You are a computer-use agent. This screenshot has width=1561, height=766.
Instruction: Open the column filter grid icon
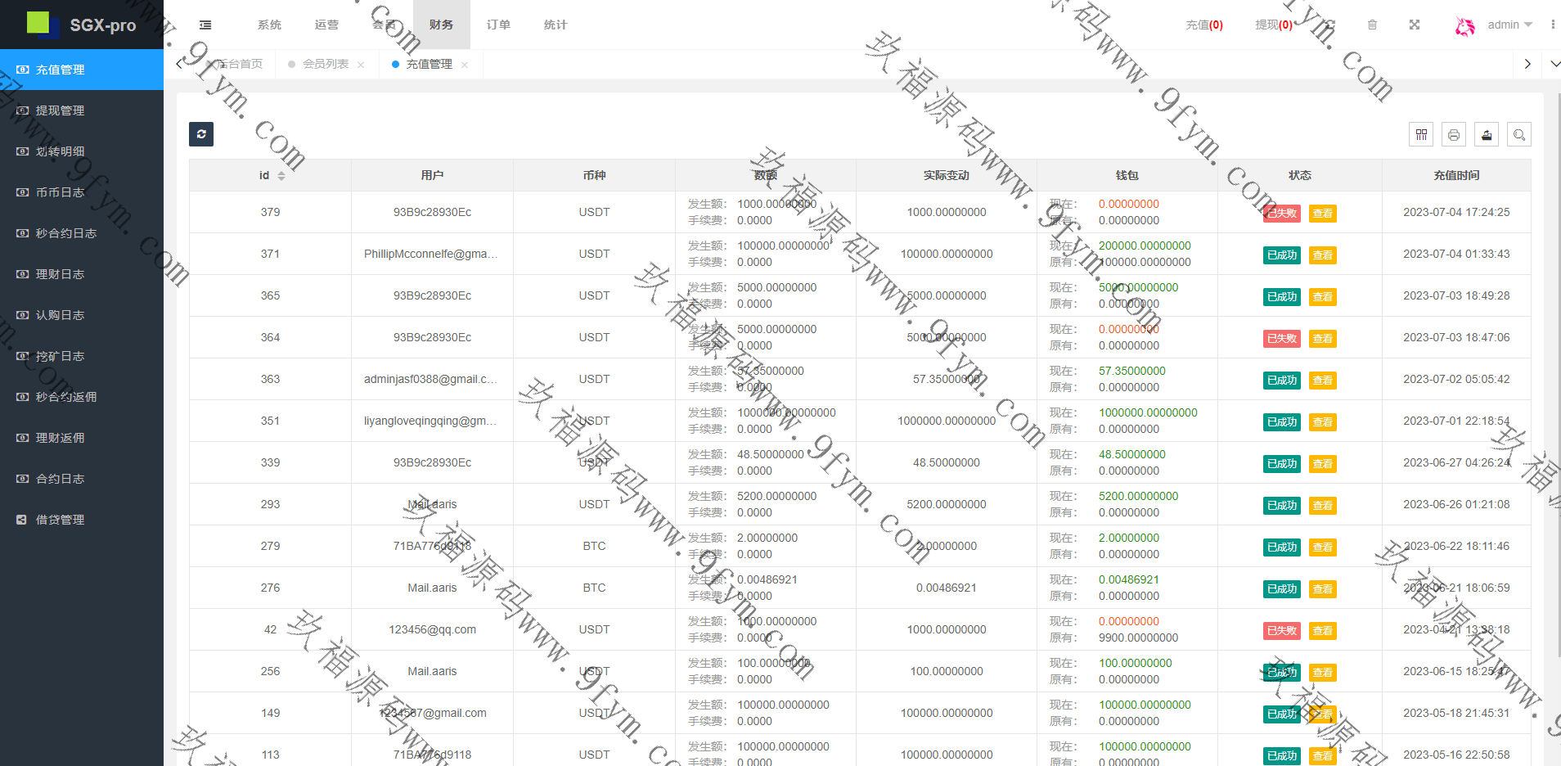pos(1421,135)
